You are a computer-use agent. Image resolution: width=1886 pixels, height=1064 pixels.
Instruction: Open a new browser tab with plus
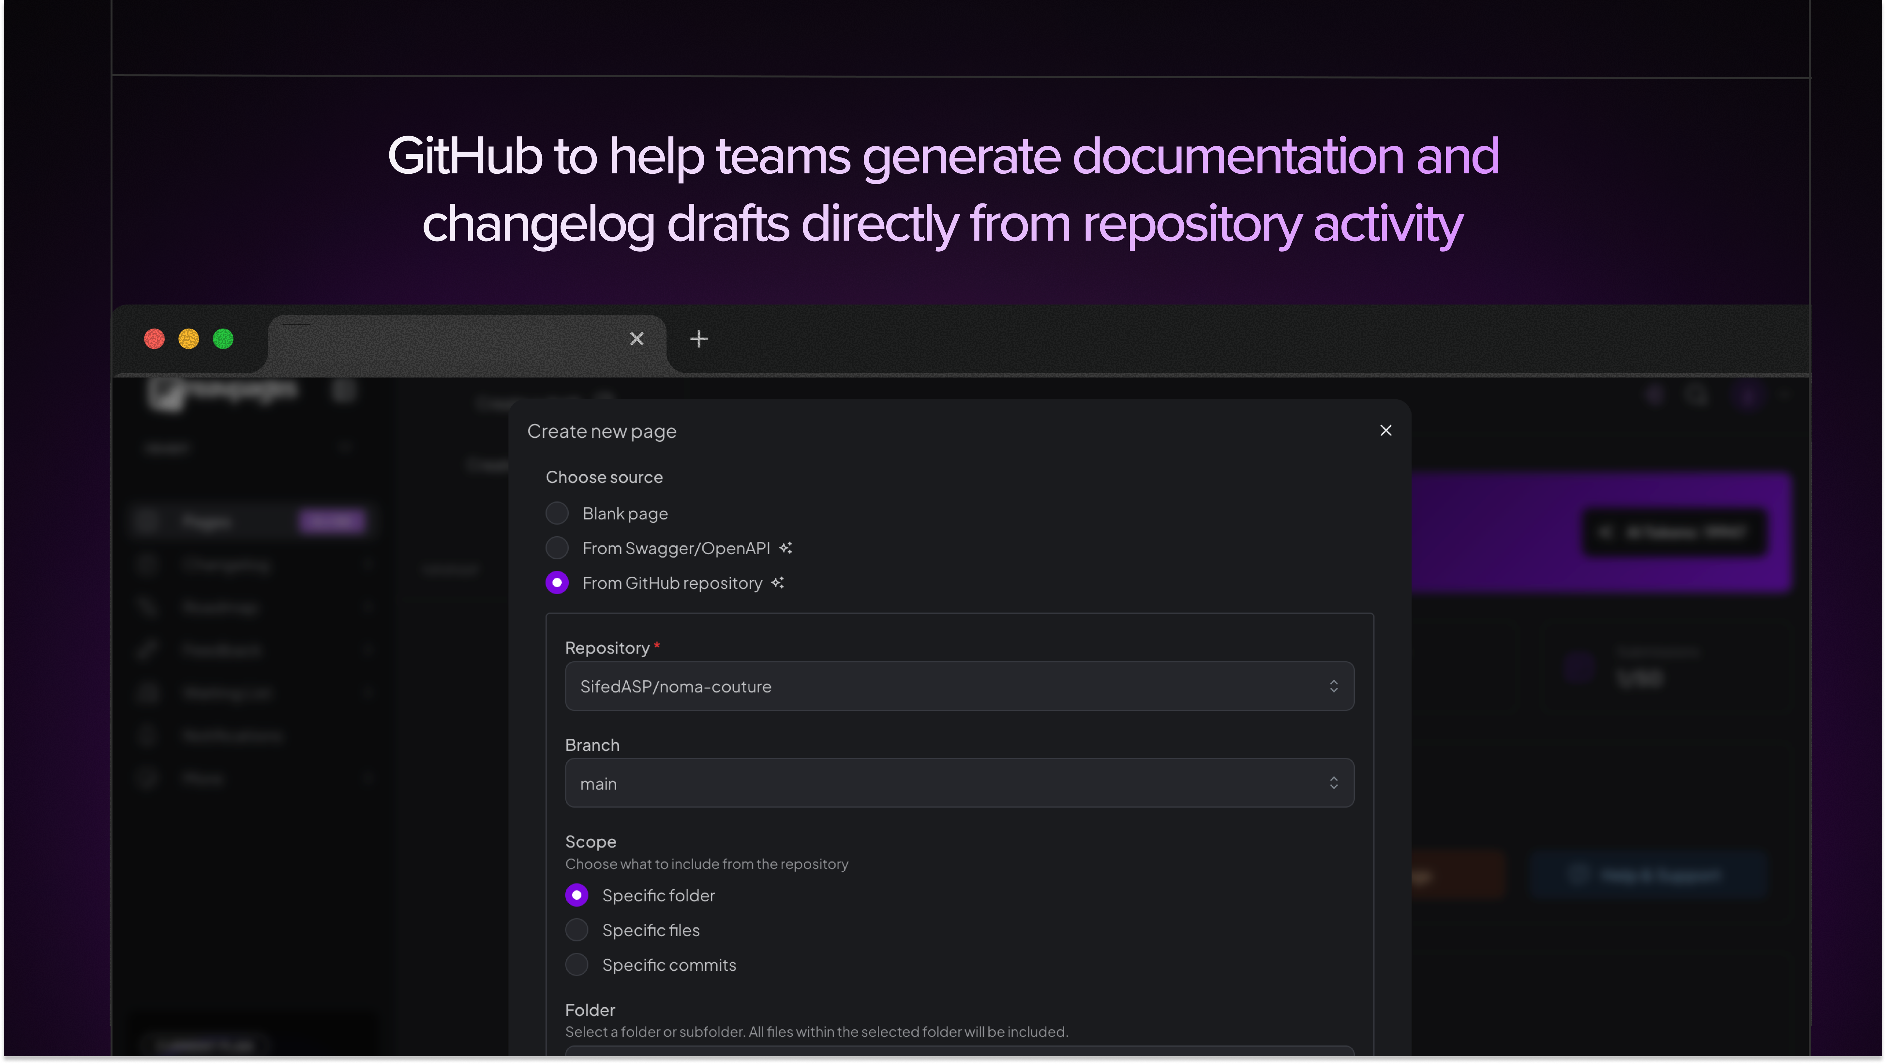(698, 339)
